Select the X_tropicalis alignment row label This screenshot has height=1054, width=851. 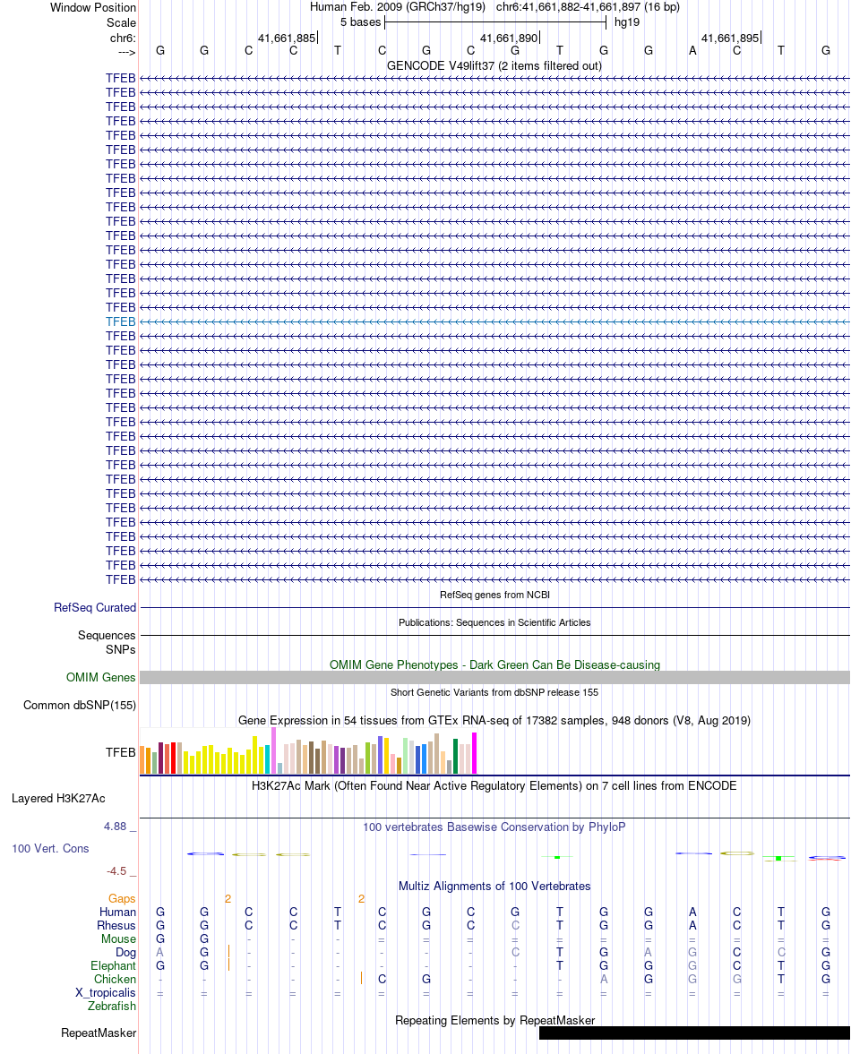106,993
